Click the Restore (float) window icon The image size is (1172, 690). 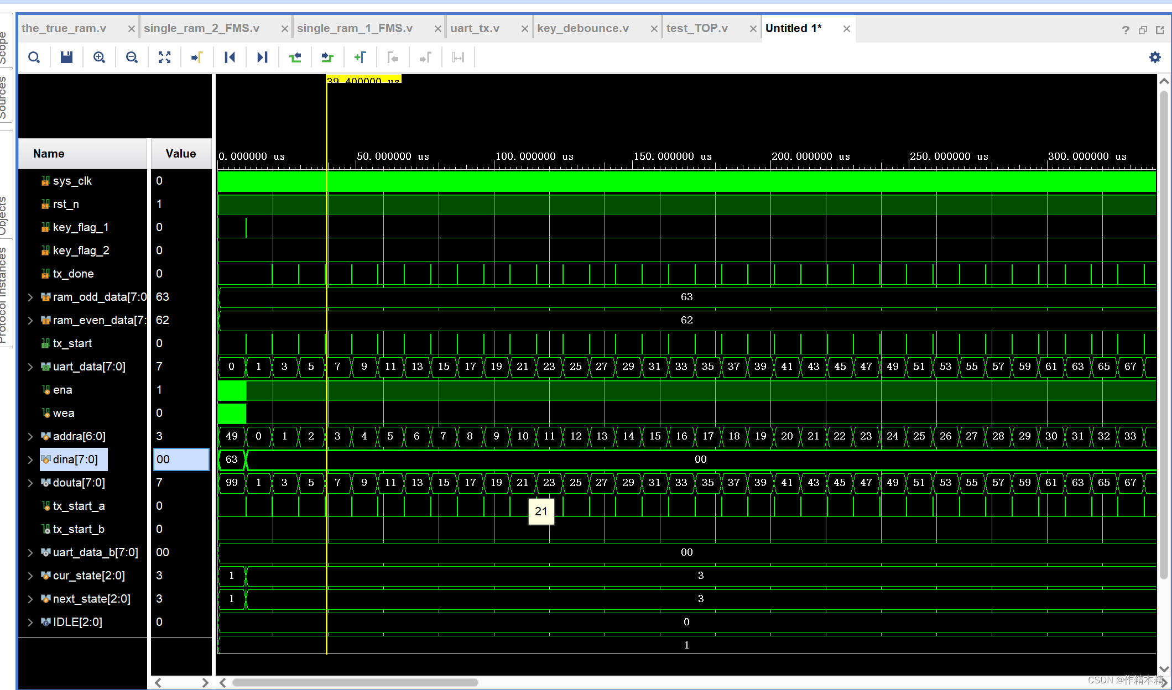pos(1143,30)
